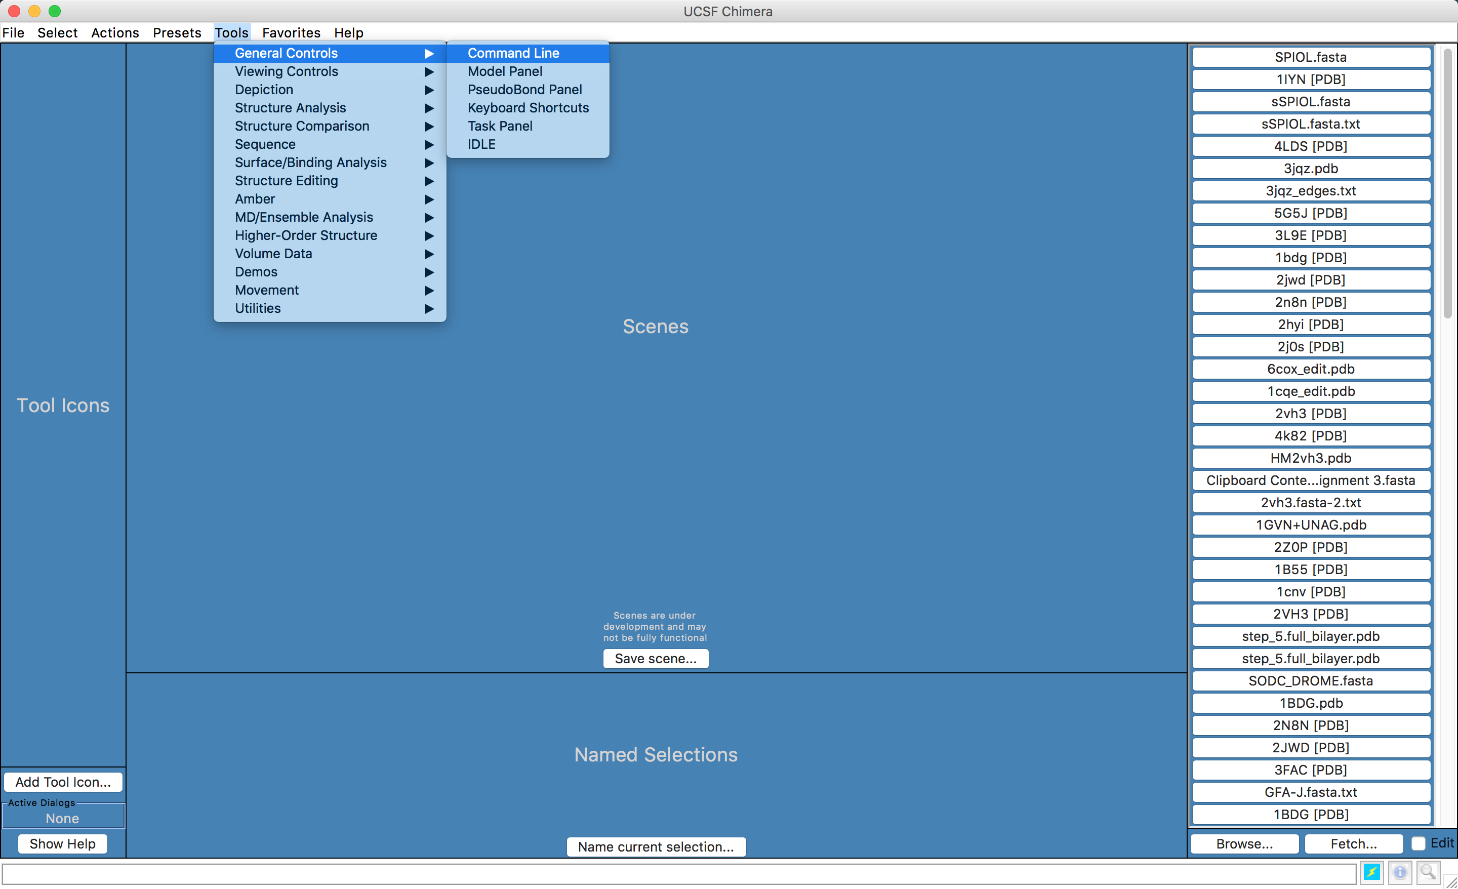
Task: Open recent file 1B55 [PDB]
Action: click(1311, 570)
